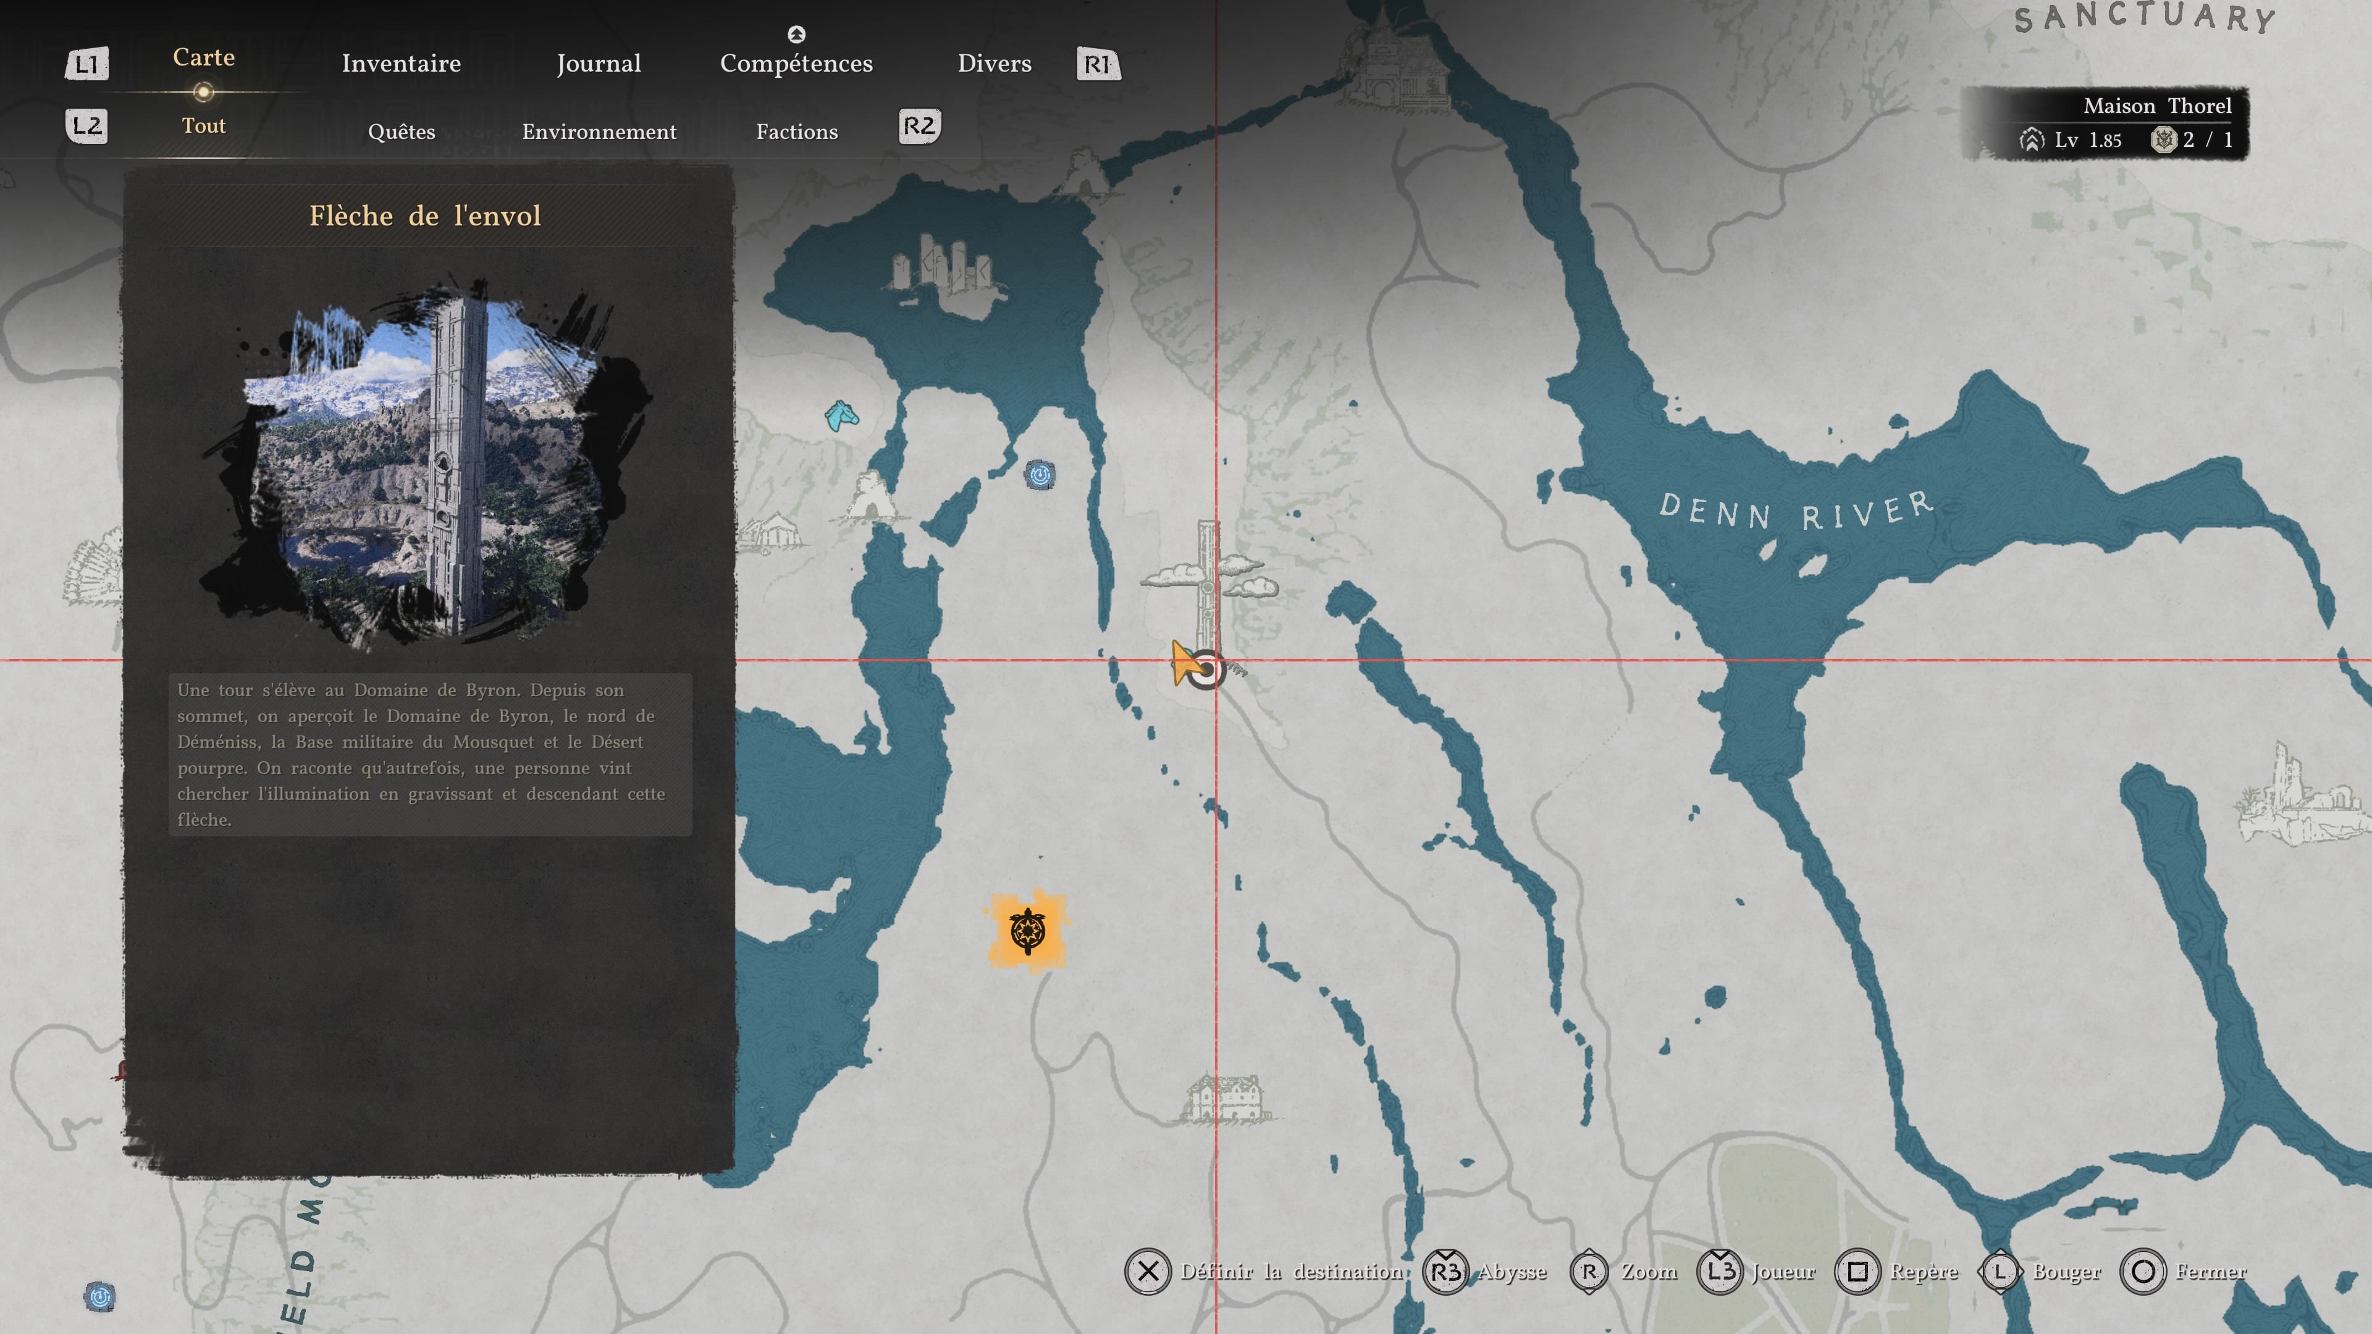The width and height of the screenshot is (2372, 1334).
Task: Switch to the Compétences tab
Action: coord(796,64)
